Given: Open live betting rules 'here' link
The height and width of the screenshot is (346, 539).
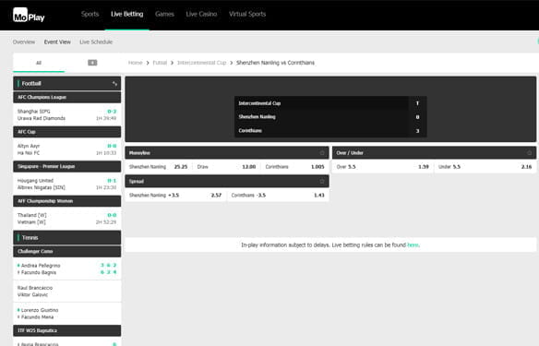Looking at the screenshot, I should [x=413, y=245].
